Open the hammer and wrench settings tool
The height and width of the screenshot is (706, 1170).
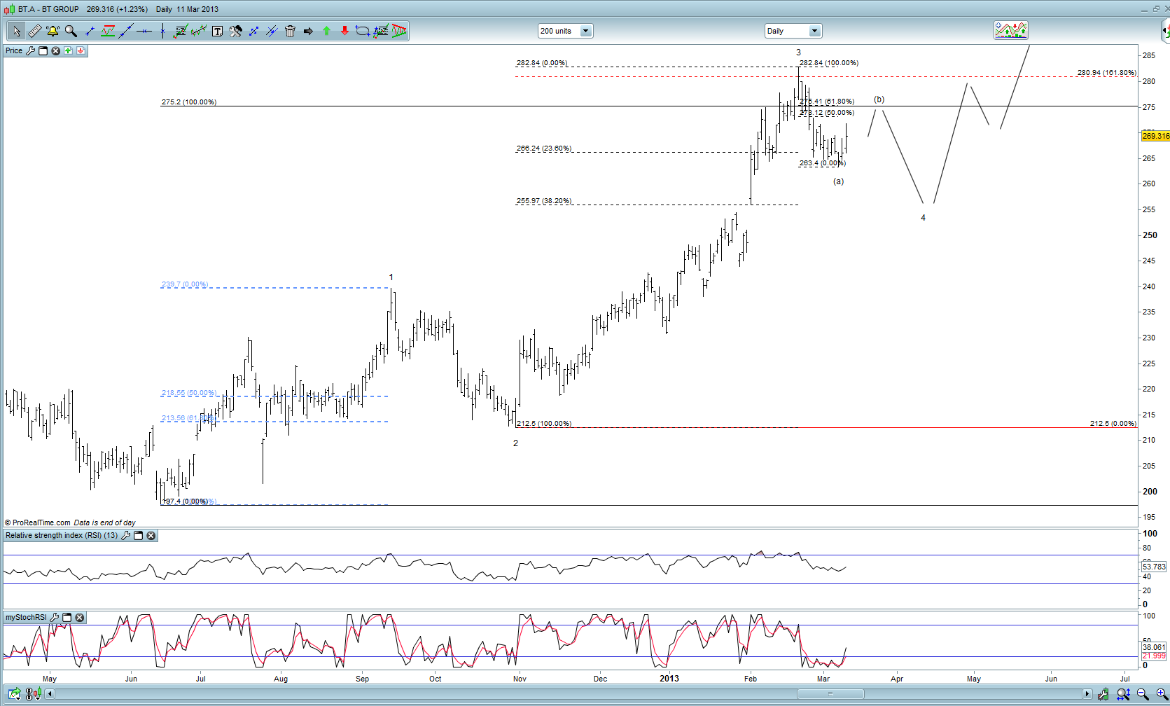click(x=235, y=31)
